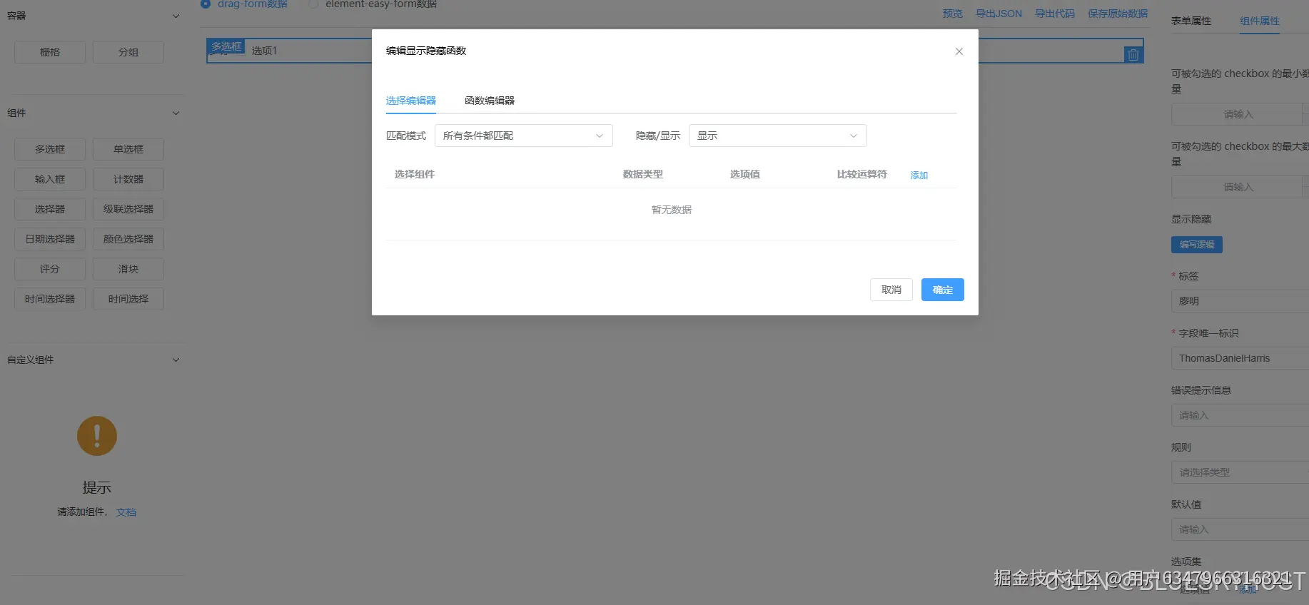Add a 选择器 component
Image resolution: width=1309 pixels, height=605 pixels.
(50, 209)
